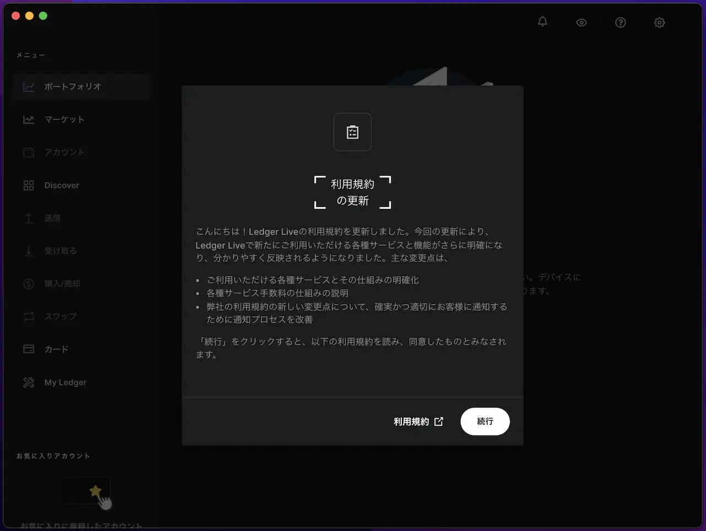Click the accounts wallet icon
This screenshot has height=531, width=706.
(29, 152)
